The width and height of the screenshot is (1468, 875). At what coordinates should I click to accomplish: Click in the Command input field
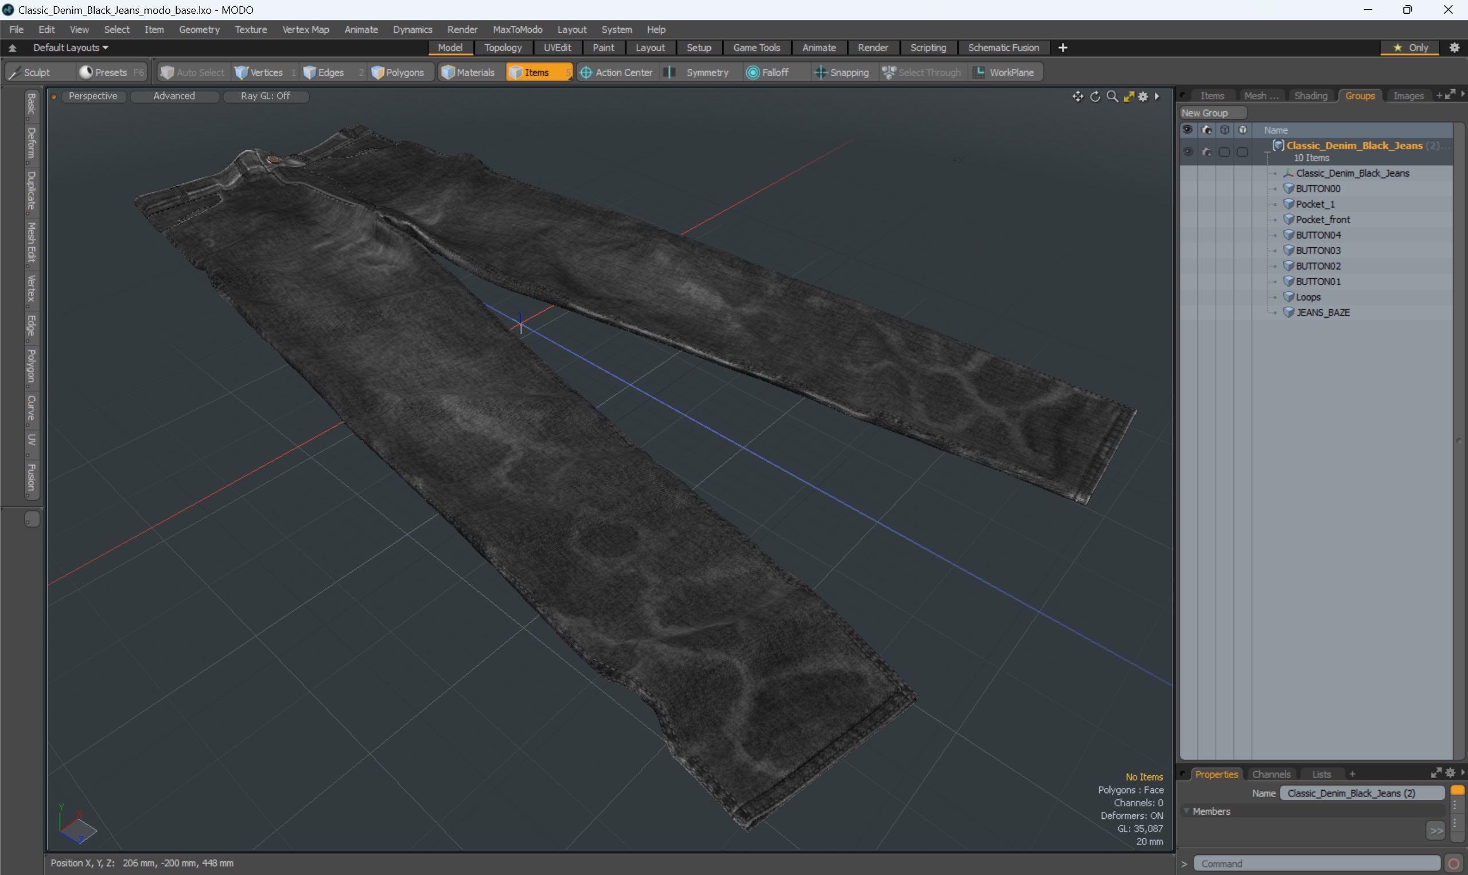click(x=1317, y=863)
